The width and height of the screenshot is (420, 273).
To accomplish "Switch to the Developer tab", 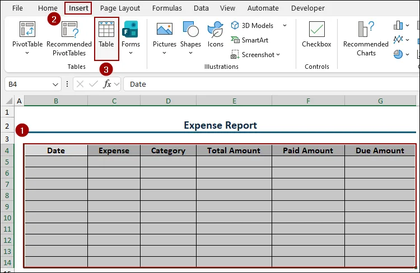I will [x=308, y=8].
